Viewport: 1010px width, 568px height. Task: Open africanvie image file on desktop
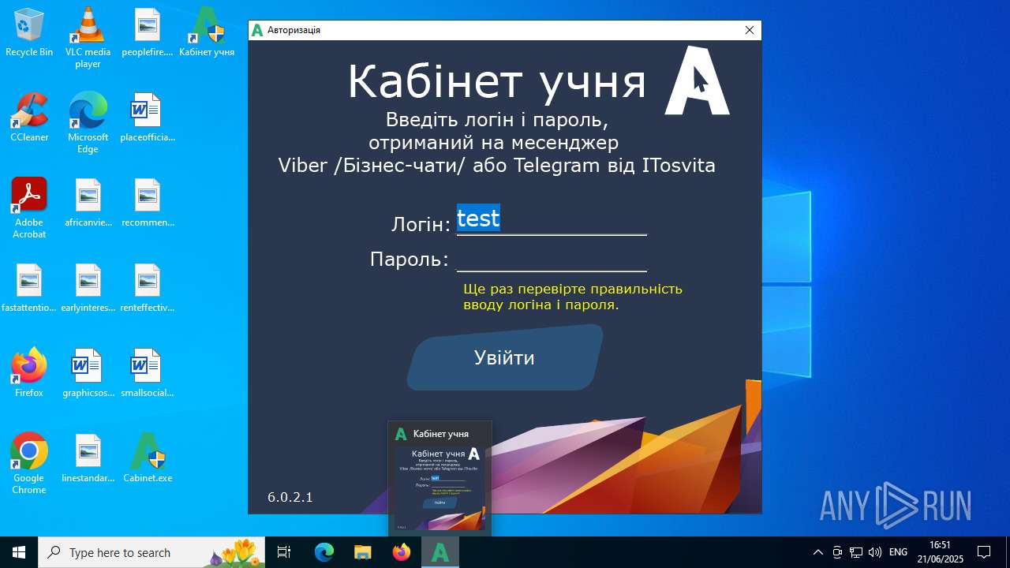(88, 203)
